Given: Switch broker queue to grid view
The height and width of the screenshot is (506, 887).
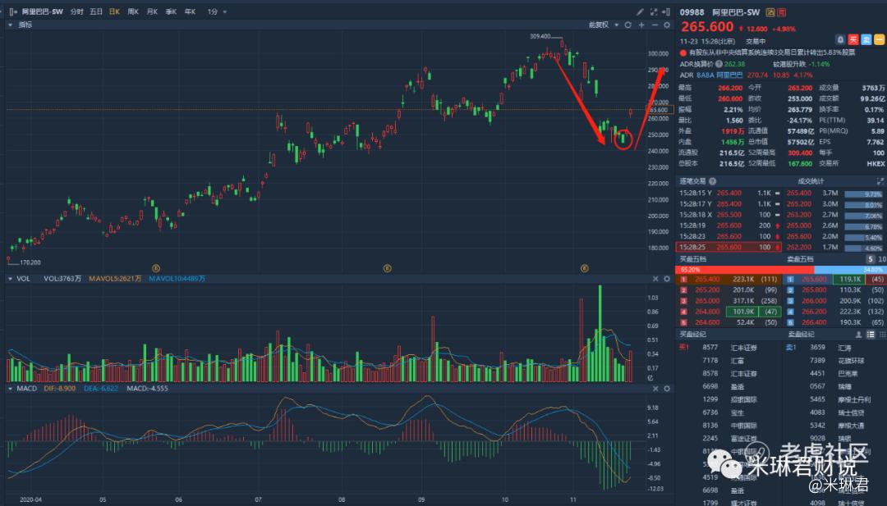Looking at the screenshot, I should (x=882, y=335).
